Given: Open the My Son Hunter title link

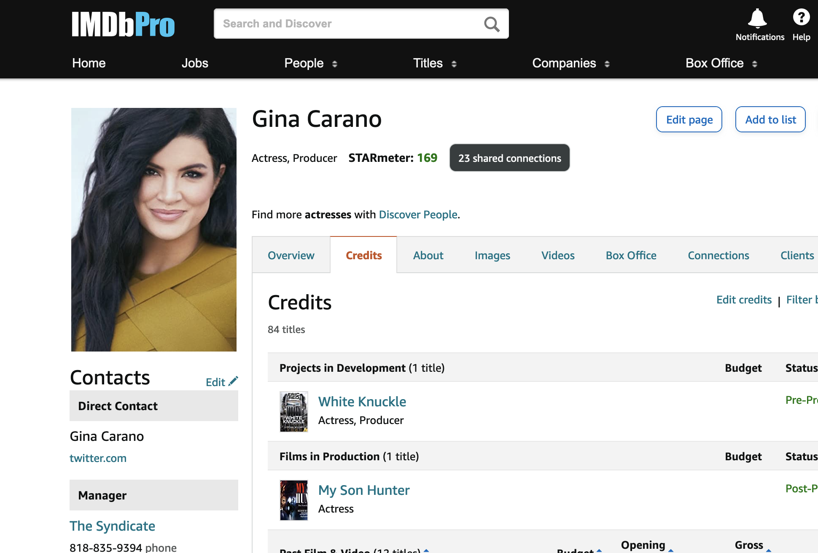Looking at the screenshot, I should pyautogui.click(x=364, y=490).
